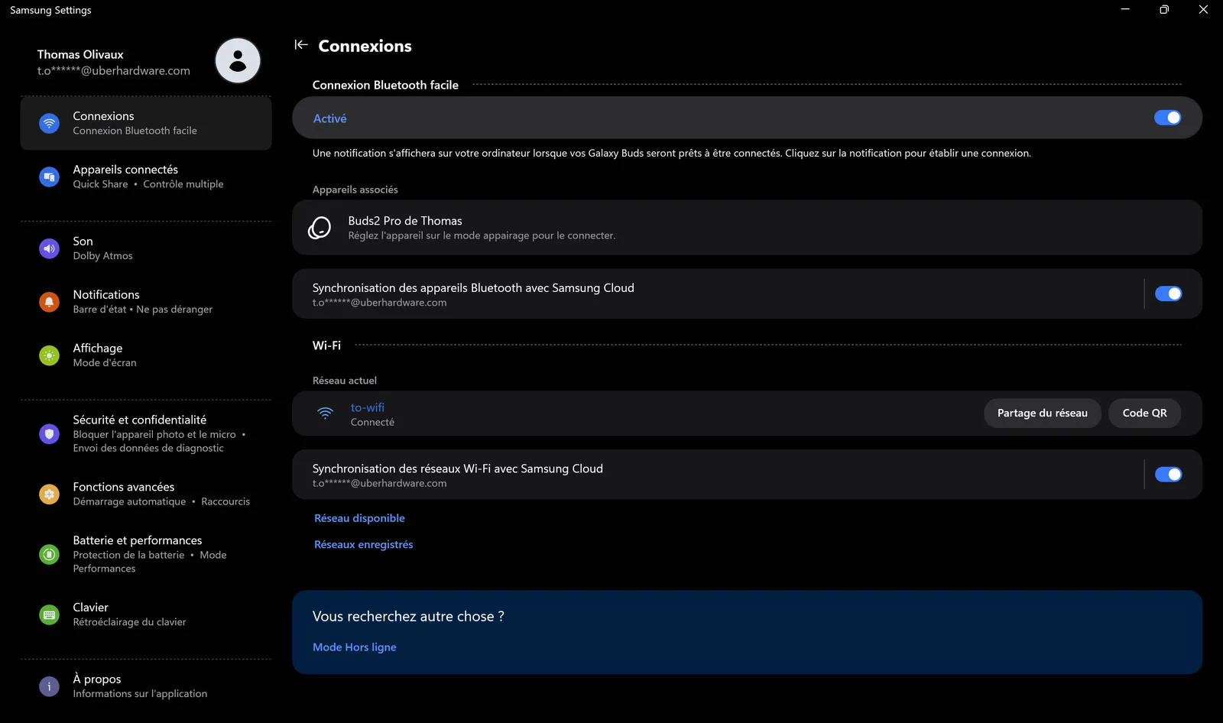Minimize the Samsung Settings window
The image size is (1223, 723).
pos(1125,10)
